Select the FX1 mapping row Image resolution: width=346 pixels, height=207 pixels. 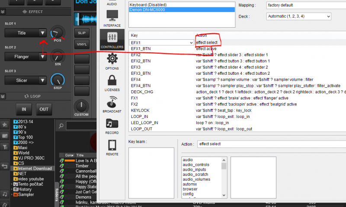[x=237, y=98]
